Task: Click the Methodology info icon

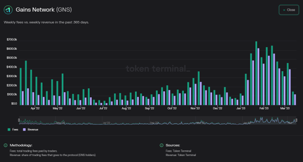Action: click(5, 145)
